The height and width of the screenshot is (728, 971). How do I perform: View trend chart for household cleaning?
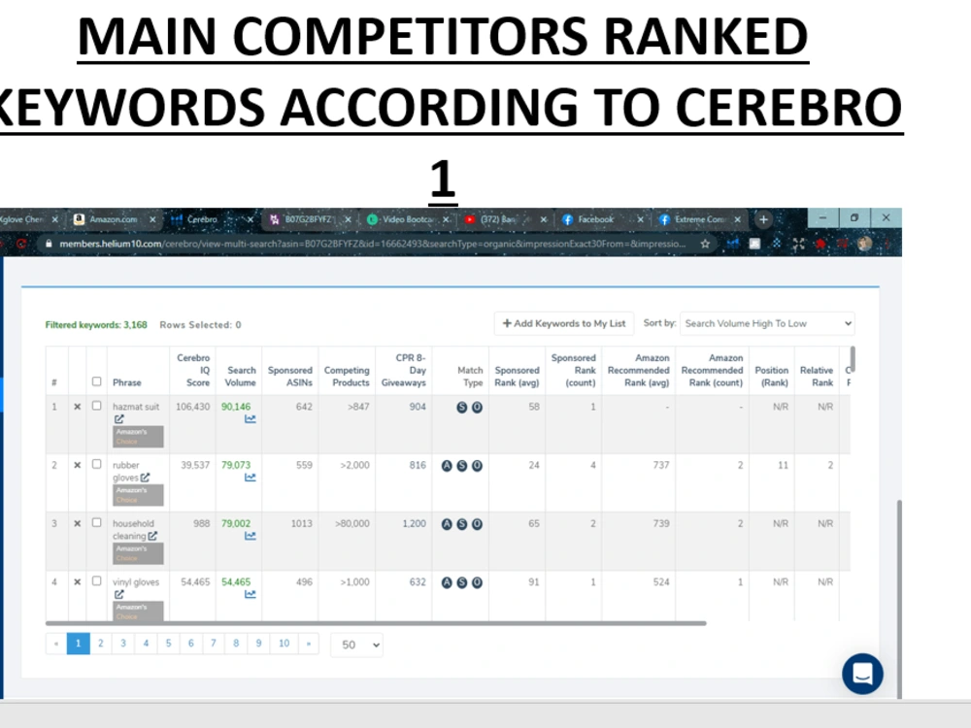251,536
